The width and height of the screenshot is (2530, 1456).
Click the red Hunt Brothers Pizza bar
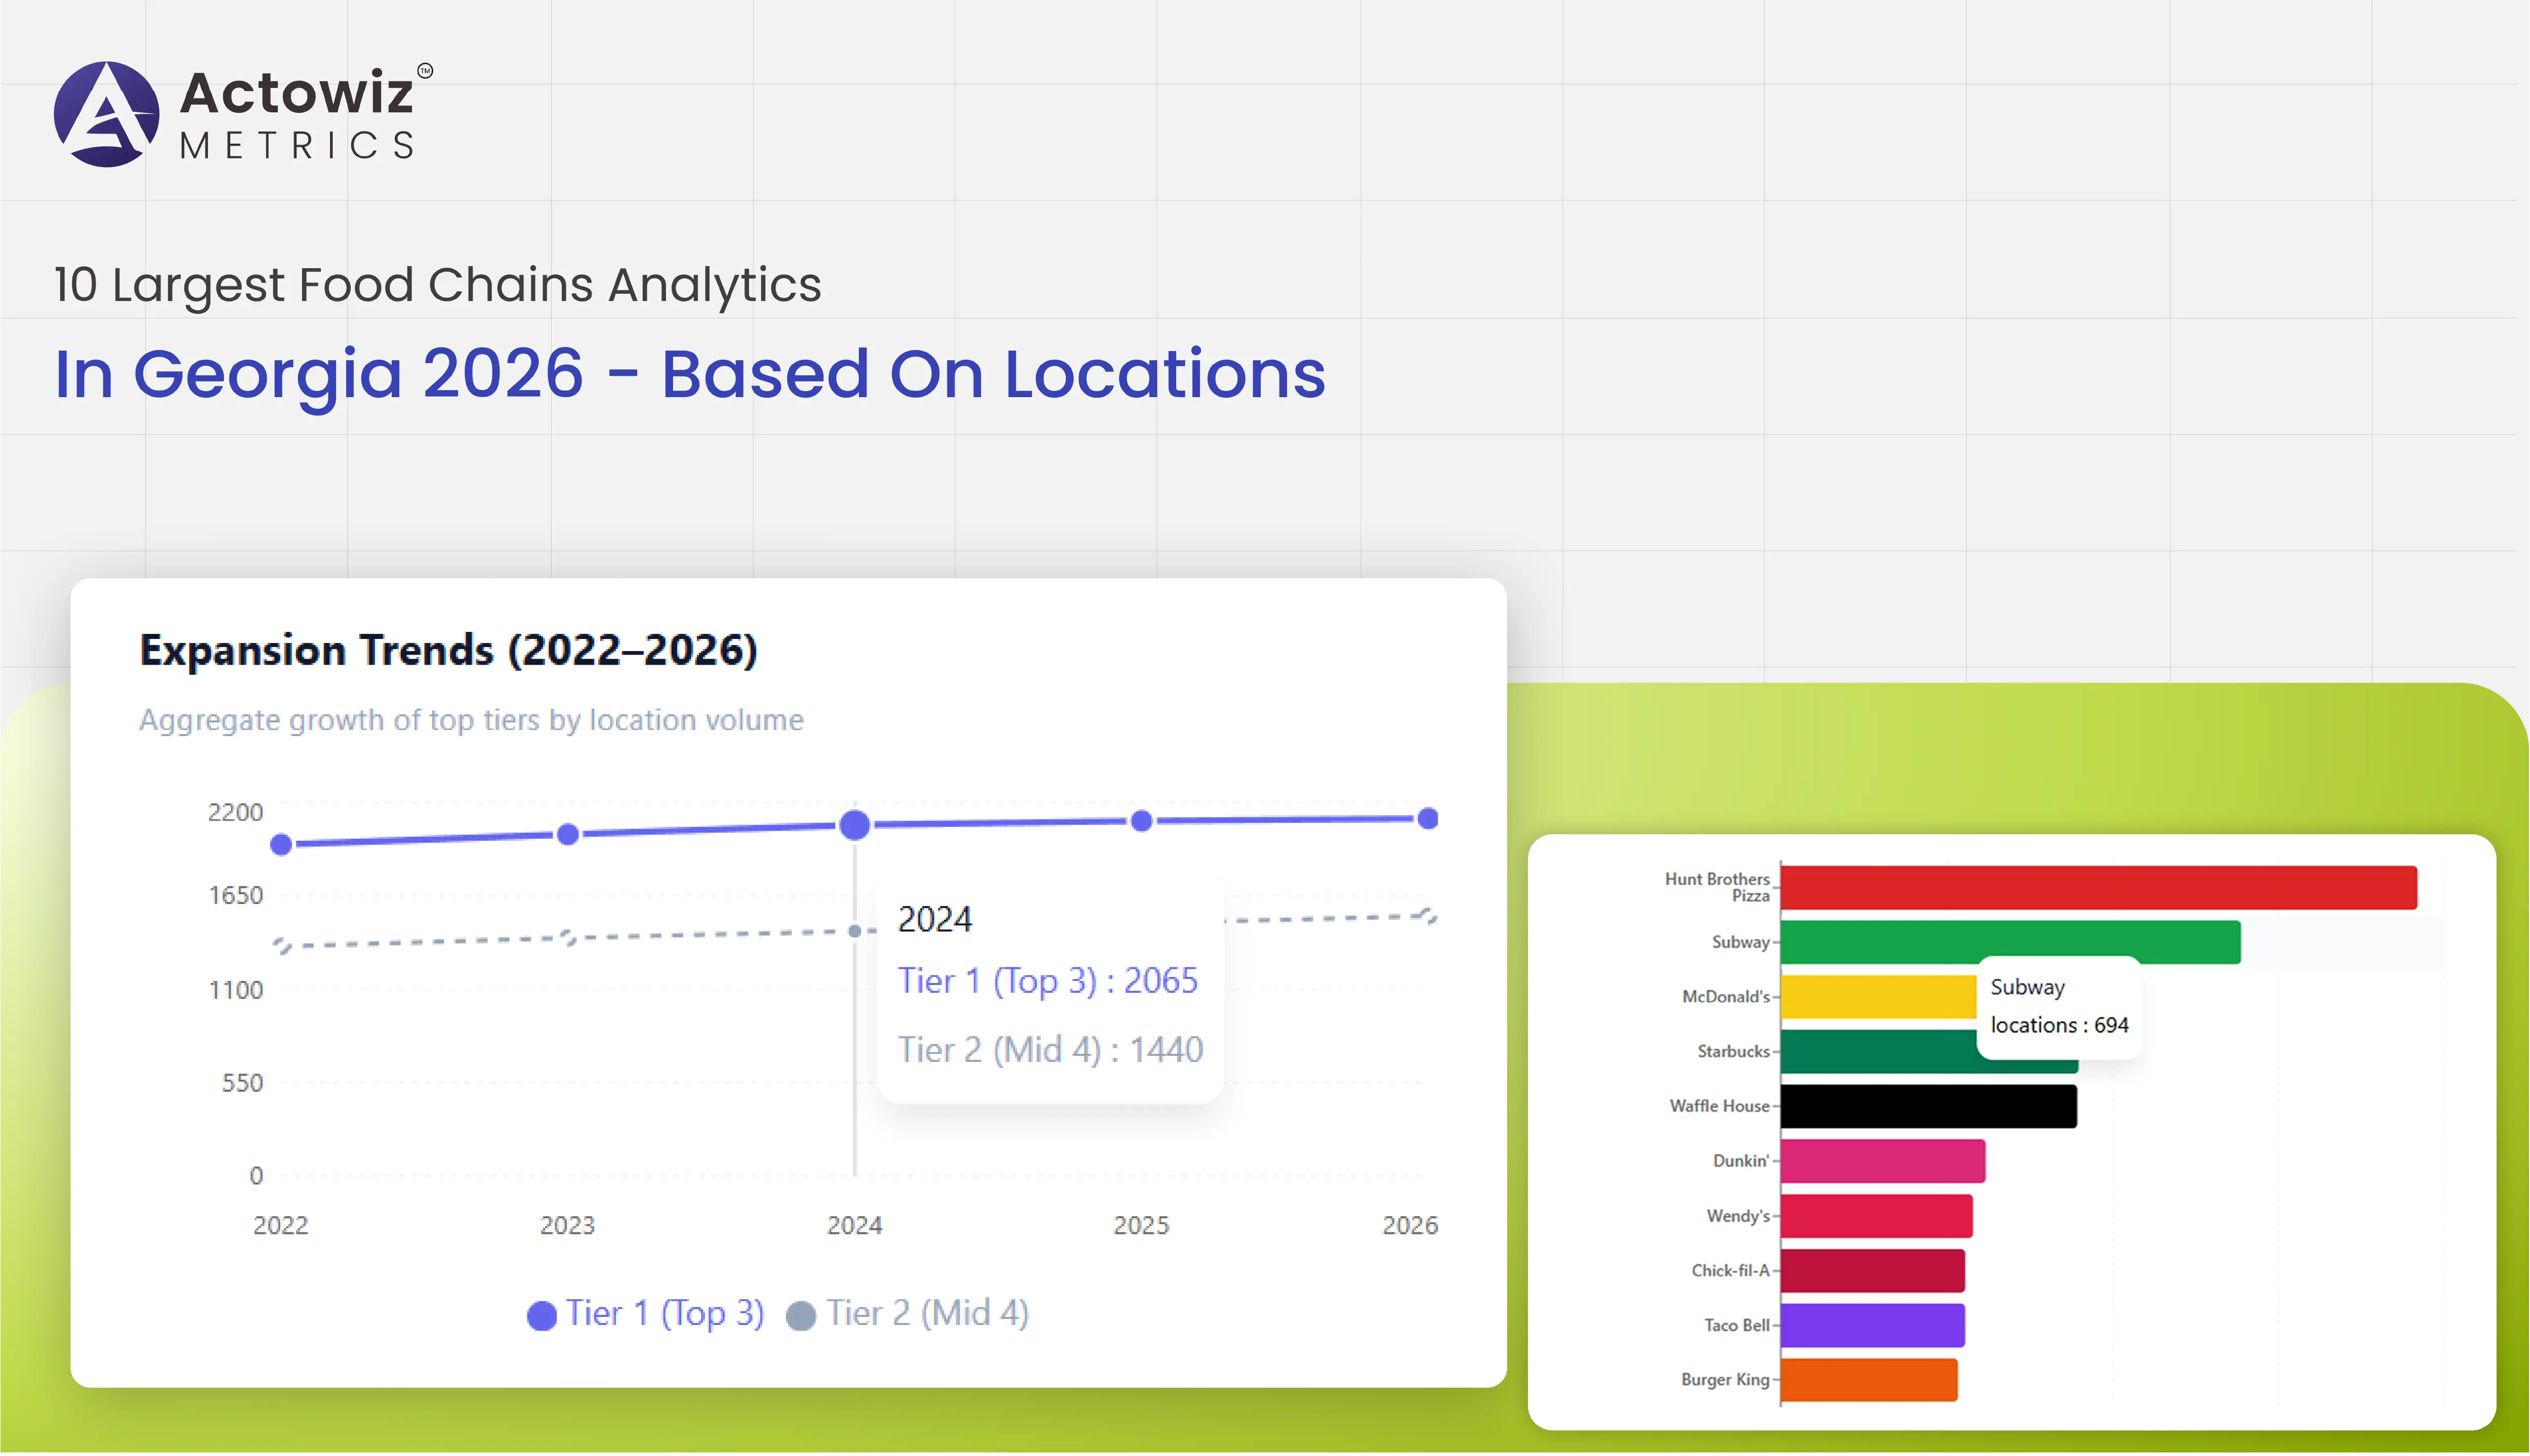2098,887
